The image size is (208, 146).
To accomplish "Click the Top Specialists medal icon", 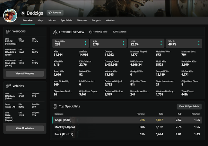I will click(x=55, y=106).
